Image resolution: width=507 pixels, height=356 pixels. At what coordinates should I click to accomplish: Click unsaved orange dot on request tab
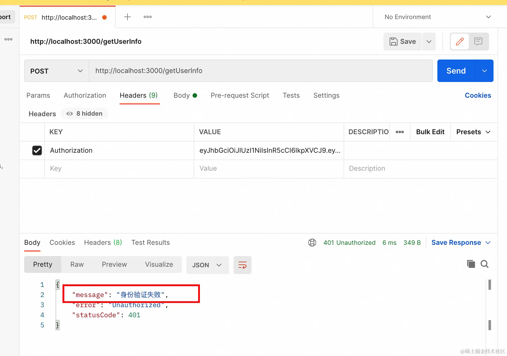coord(104,17)
